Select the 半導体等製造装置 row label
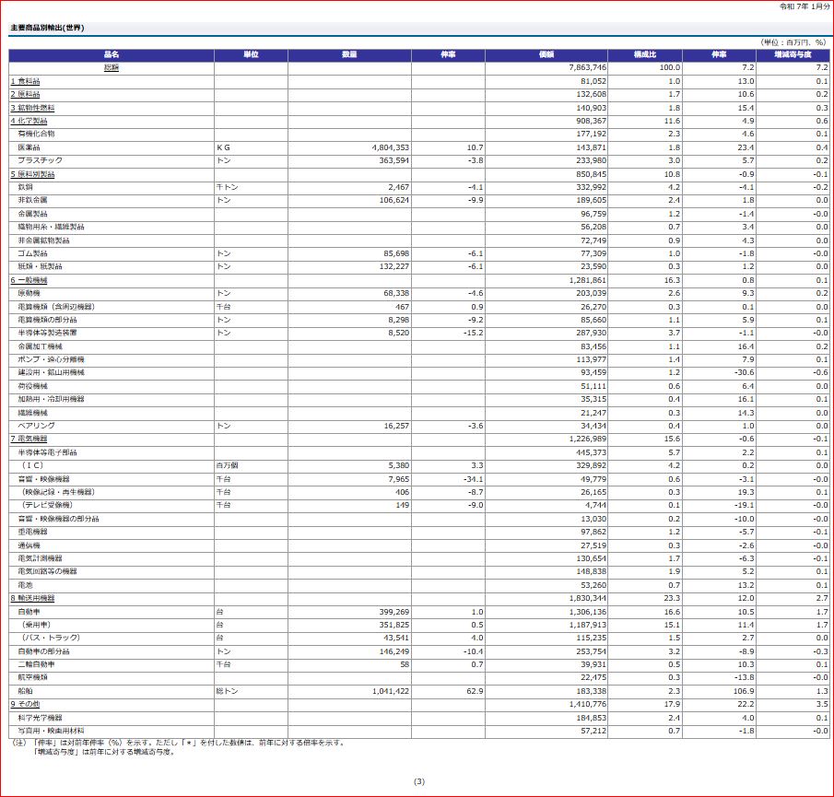This screenshot has width=834, height=797. 47,333
